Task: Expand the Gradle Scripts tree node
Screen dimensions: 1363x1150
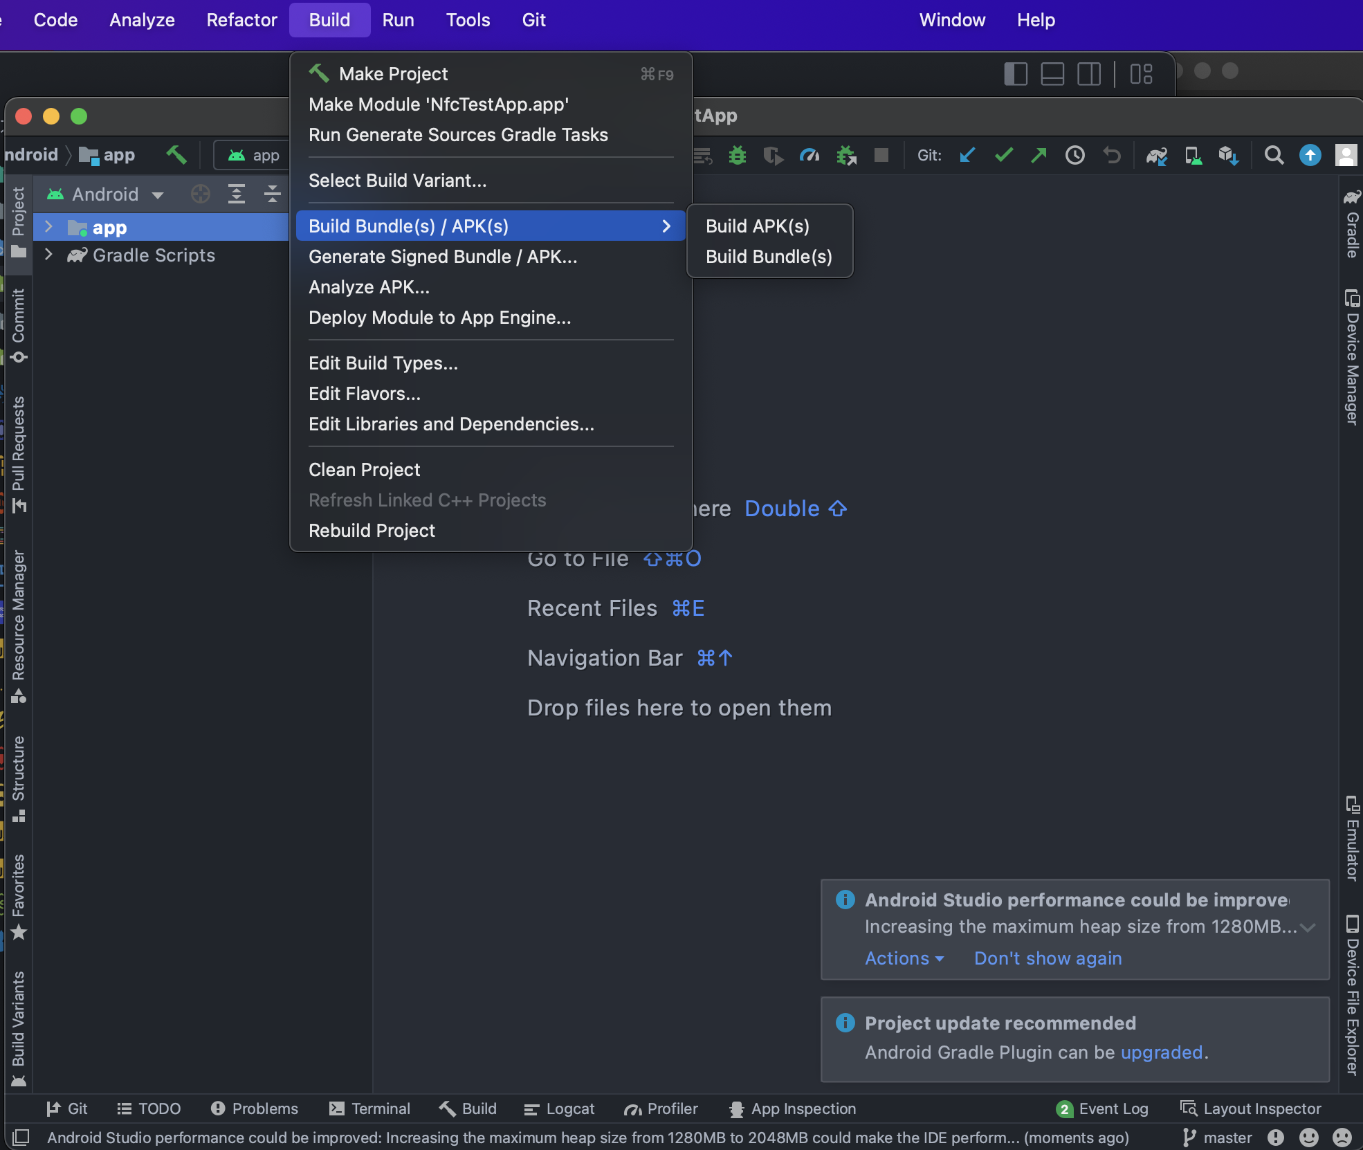Action: (48, 255)
